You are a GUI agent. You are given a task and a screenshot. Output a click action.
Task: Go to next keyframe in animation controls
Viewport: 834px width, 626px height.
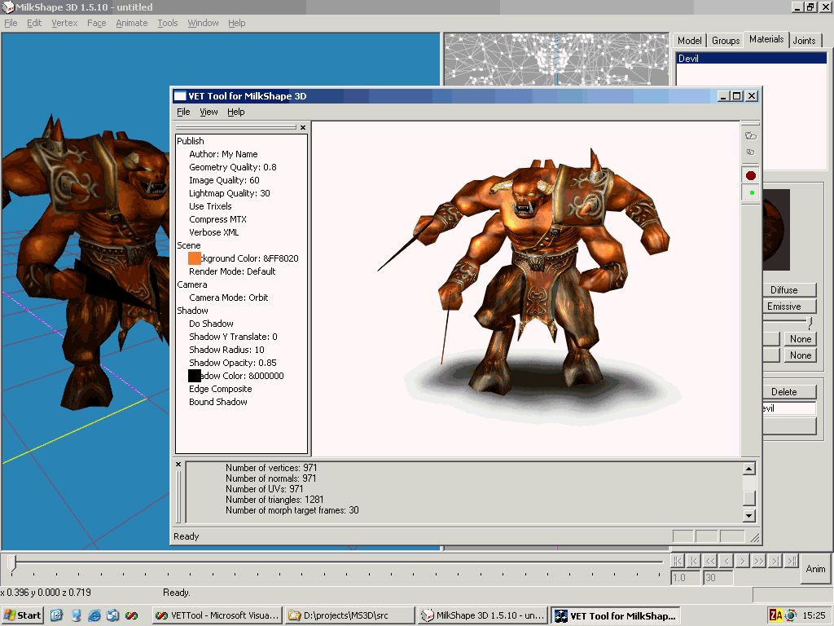pyautogui.click(x=775, y=561)
